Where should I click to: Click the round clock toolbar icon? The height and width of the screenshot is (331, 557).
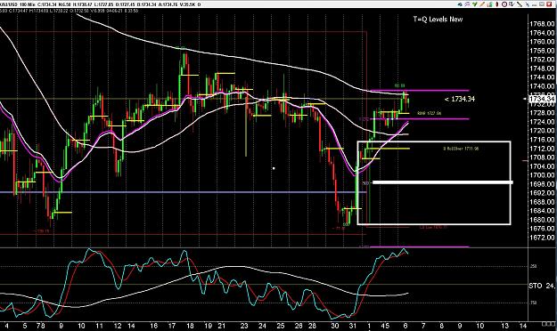(x=504, y=4)
